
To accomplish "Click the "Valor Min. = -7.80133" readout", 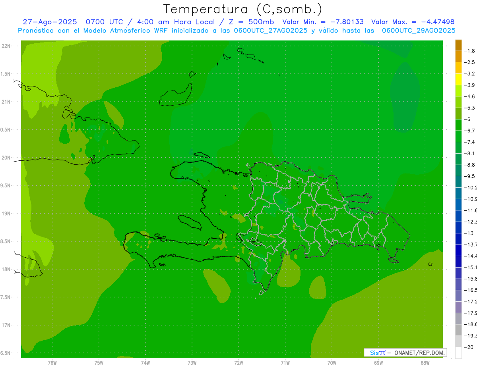I will click(323, 22).
